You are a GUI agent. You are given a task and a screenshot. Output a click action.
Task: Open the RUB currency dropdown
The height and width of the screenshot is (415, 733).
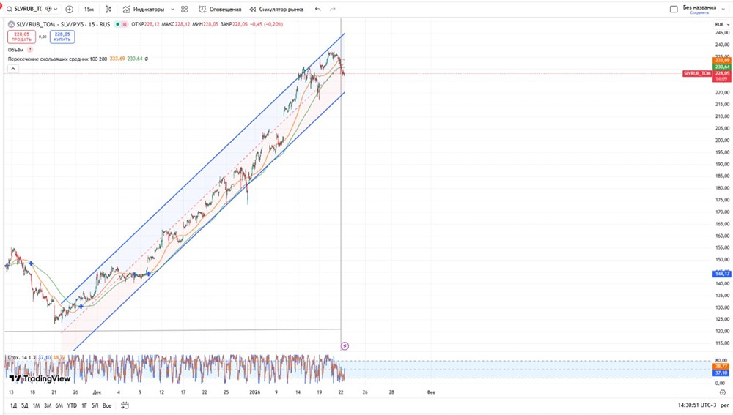[722, 24]
